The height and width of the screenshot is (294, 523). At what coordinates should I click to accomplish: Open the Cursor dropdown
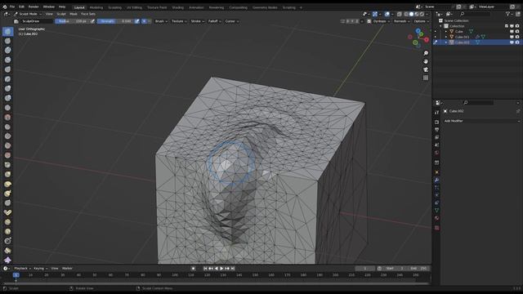click(232, 21)
